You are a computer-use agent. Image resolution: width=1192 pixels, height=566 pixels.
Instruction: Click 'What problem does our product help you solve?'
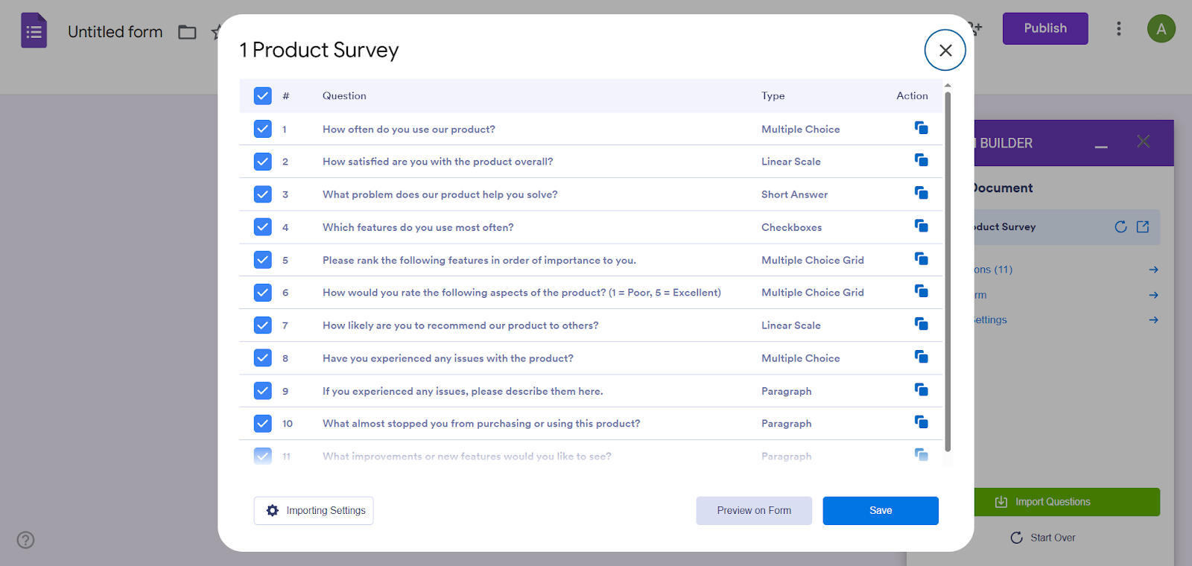440,195
